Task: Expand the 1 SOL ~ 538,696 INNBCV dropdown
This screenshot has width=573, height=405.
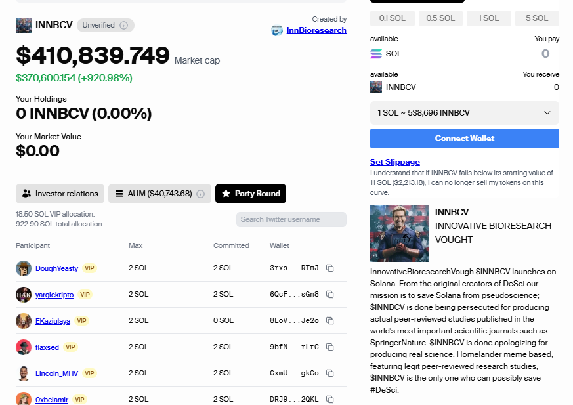Action: 465,113
